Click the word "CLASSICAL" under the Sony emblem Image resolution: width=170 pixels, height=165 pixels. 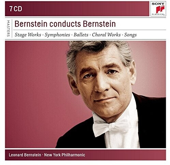pyautogui.click(x=158, y=14)
